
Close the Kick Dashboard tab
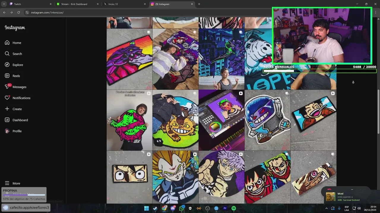coord(98,4)
